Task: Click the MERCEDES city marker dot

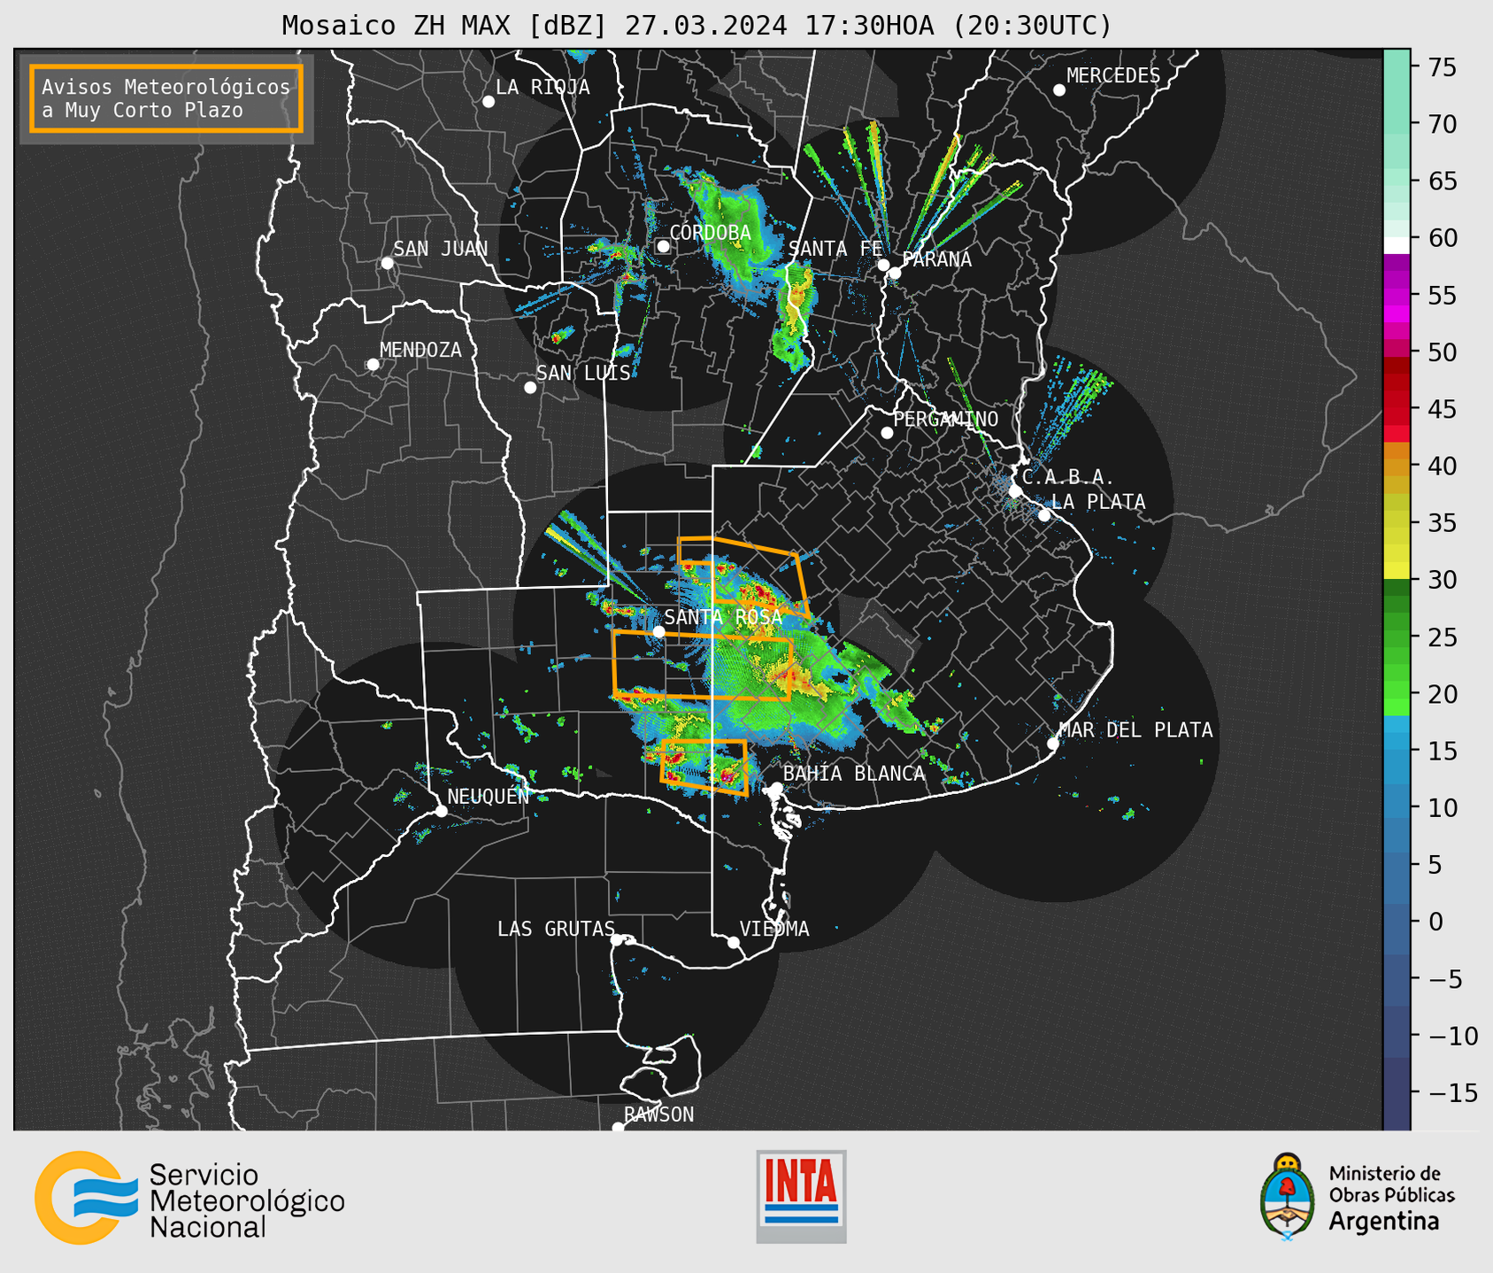Action: tap(1059, 90)
